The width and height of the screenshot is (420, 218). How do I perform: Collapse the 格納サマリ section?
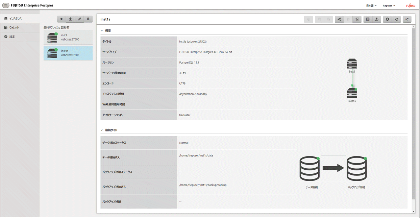coord(102,130)
